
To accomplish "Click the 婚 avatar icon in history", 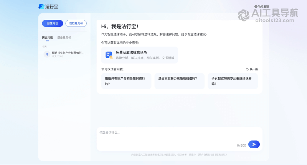I will 47,54.
